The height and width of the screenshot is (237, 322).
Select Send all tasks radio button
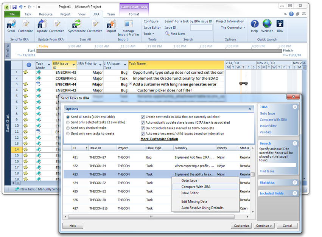coord(68,117)
